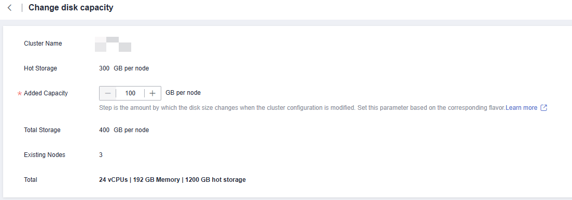This screenshot has width=572, height=200.
Task: Go back using the left chevron arrow
Action: (x=9, y=8)
